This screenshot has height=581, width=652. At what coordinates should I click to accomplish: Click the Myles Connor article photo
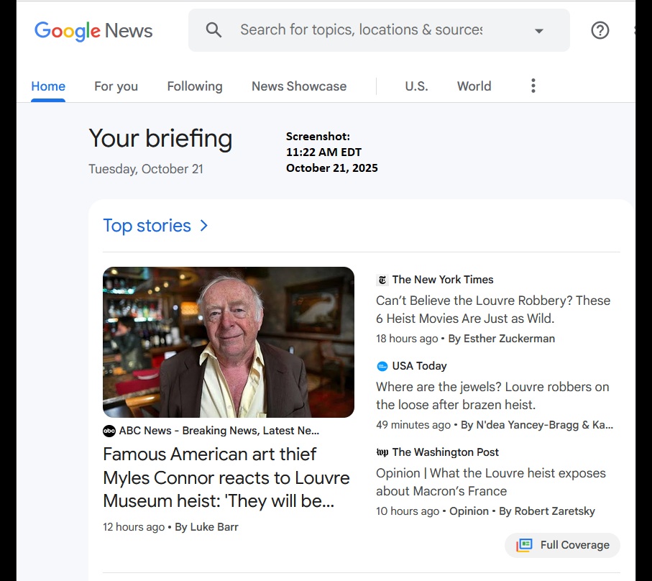click(x=229, y=342)
